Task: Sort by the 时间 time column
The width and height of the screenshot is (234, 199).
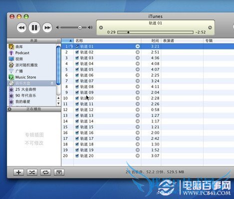Action: coord(151,40)
